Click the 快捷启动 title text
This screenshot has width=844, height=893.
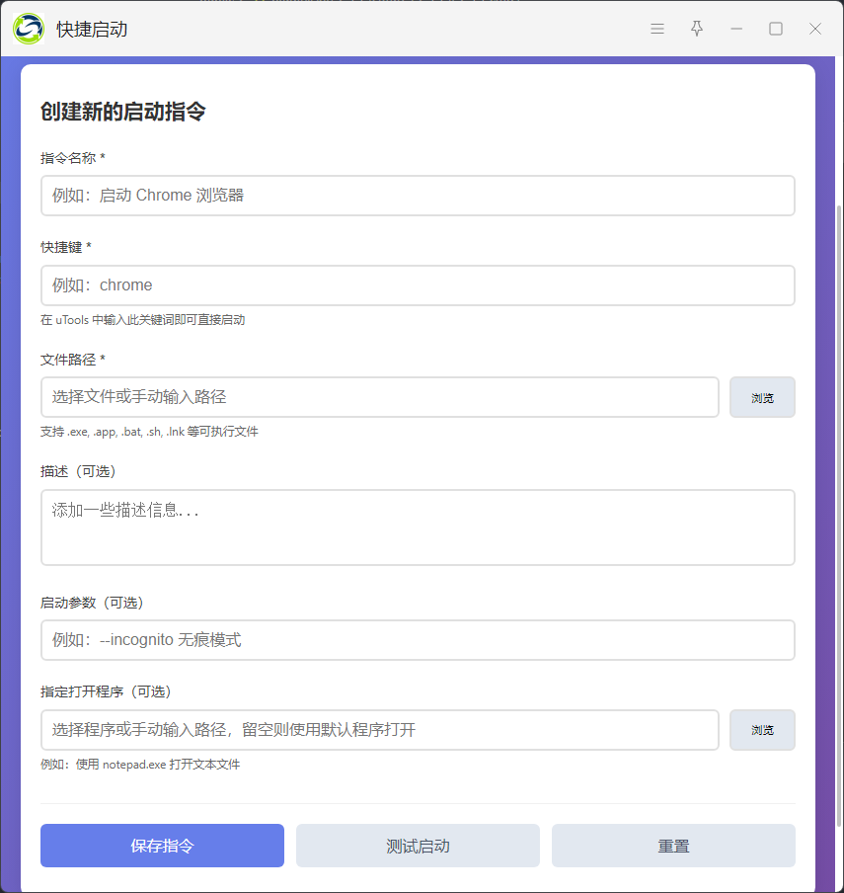[x=92, y=29]
